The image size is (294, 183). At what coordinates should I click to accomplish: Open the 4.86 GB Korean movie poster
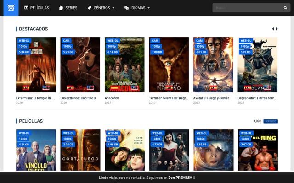pyautogui.click(x=124, y=150)
